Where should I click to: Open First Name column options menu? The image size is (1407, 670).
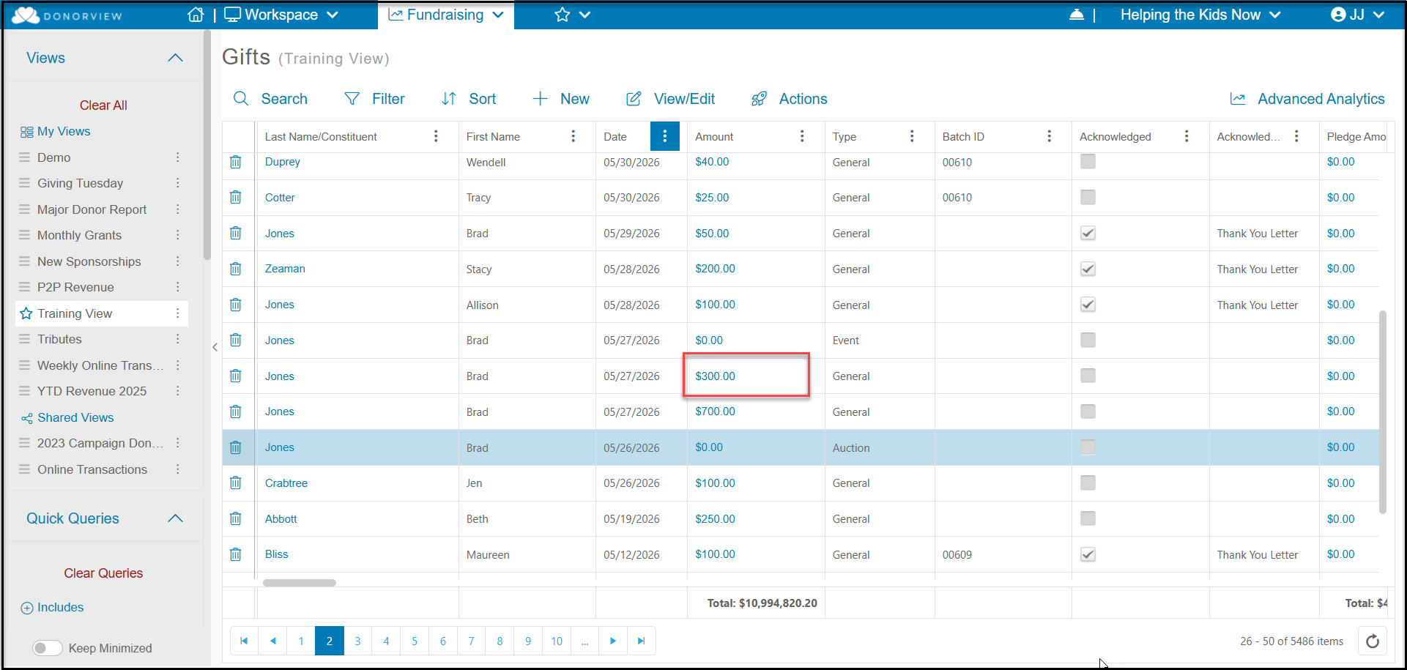point(573,136)
